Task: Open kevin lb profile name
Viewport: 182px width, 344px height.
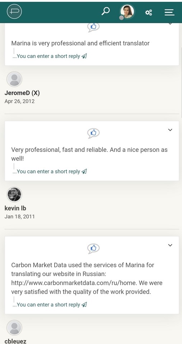Action: [15, 208]
